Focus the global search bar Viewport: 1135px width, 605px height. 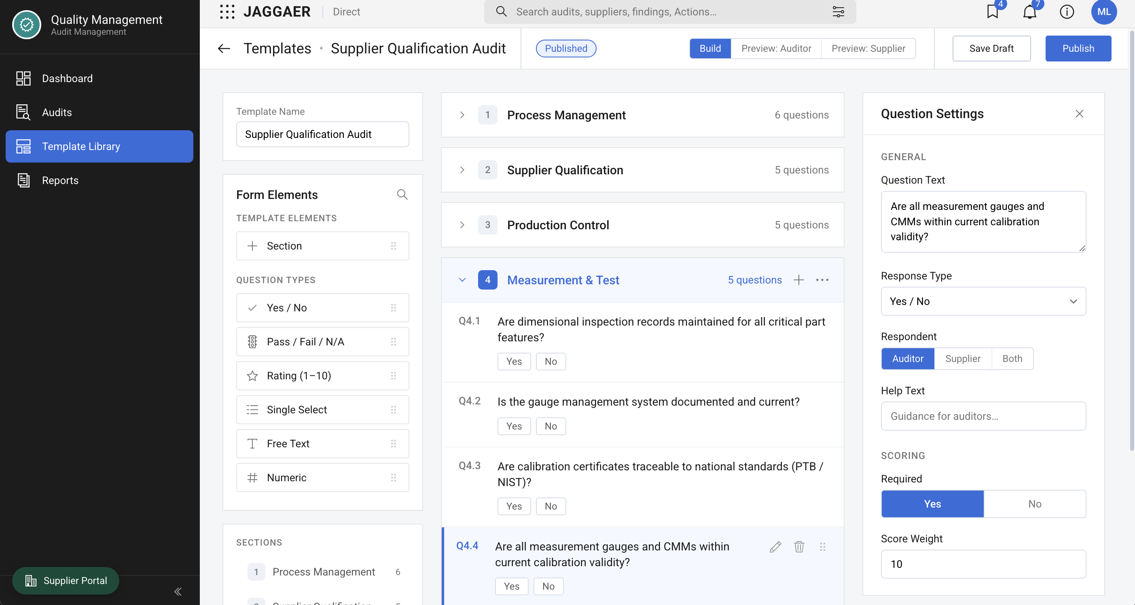[670, 11]
